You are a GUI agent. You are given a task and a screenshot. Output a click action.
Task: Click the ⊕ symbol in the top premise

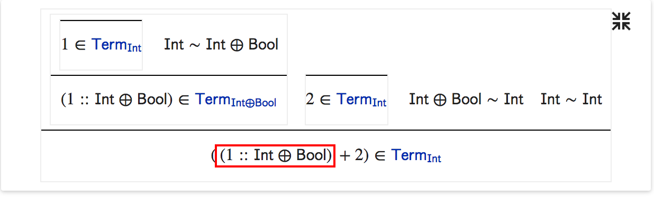(237, 45)
